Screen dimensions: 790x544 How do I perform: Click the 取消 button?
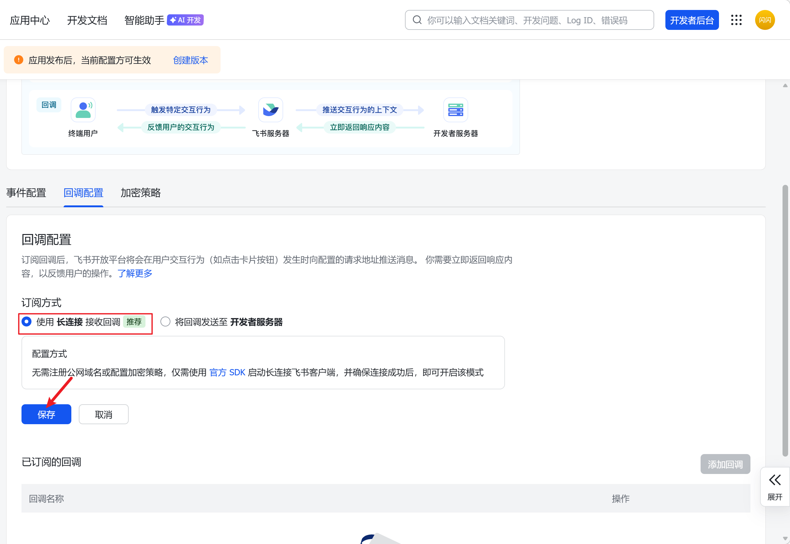click(x=103, y=414)
